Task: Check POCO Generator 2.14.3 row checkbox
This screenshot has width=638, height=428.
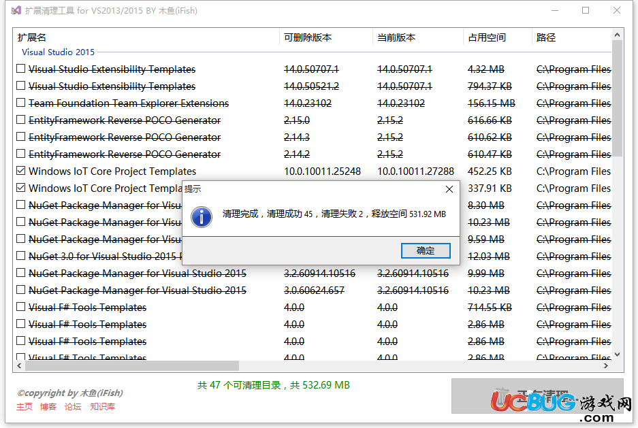Action: tap(20, 137)
